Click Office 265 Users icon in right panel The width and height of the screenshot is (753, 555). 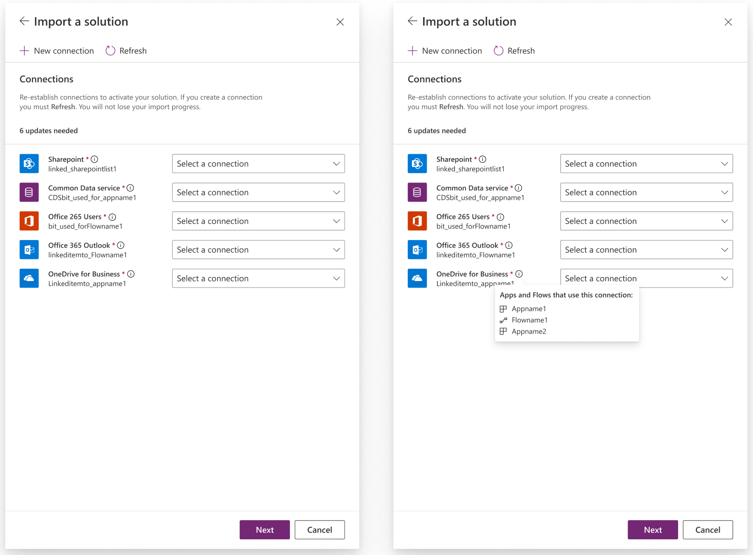pyautogui.click(x=417, y=221)
